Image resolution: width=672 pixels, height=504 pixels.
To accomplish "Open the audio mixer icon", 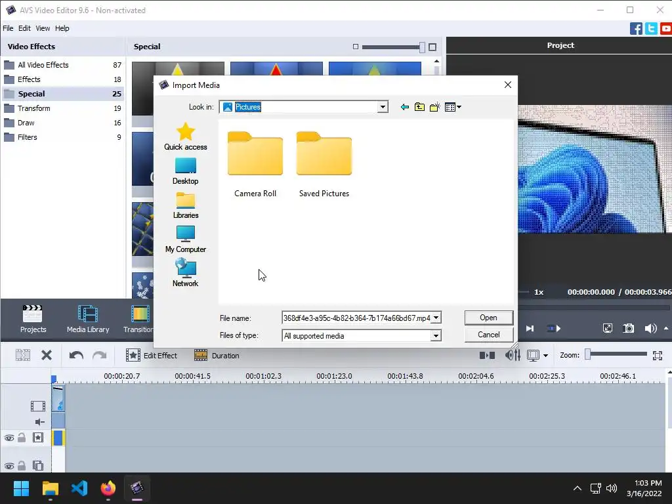I will [513, 355].
